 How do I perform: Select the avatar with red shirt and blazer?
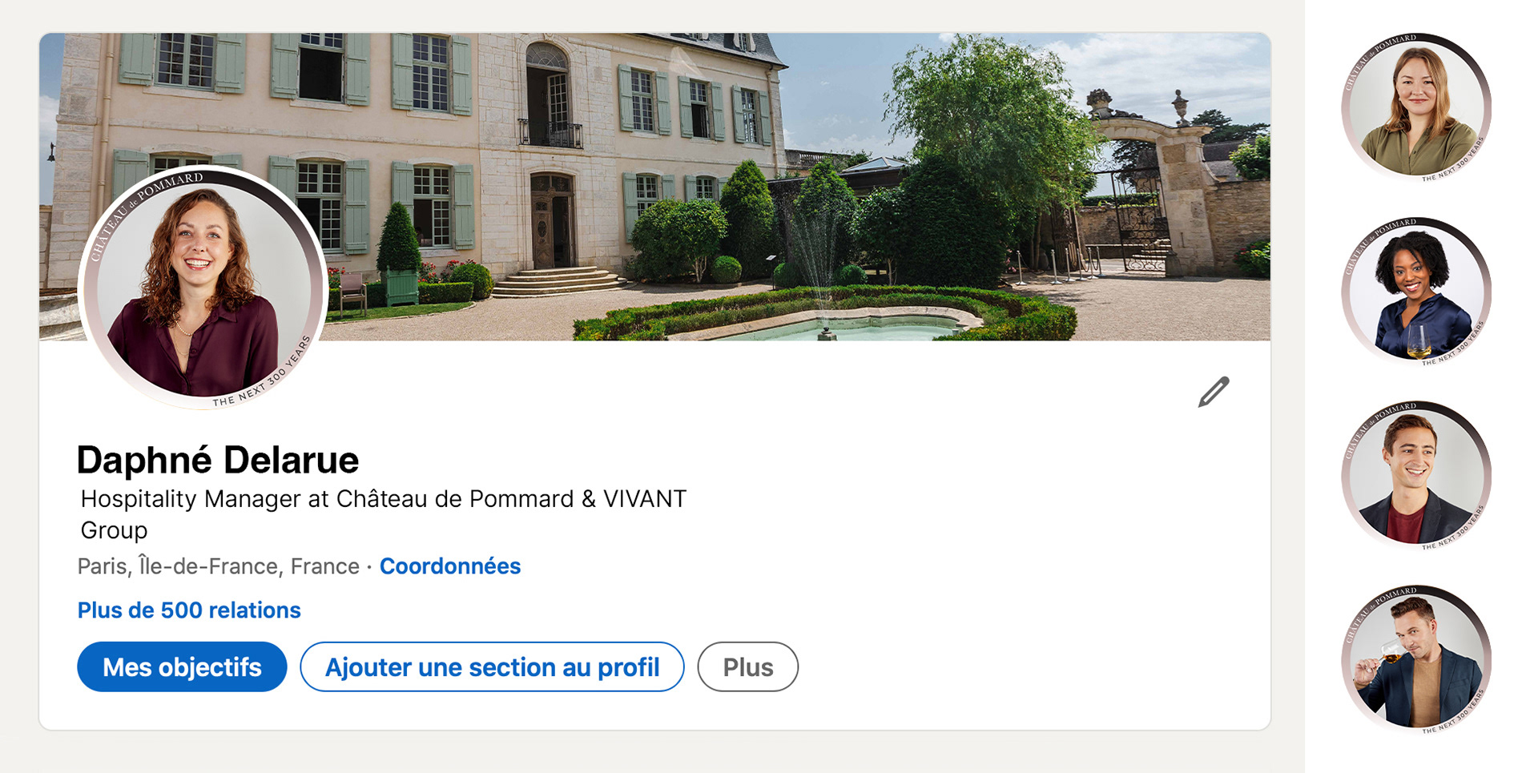1415,475
